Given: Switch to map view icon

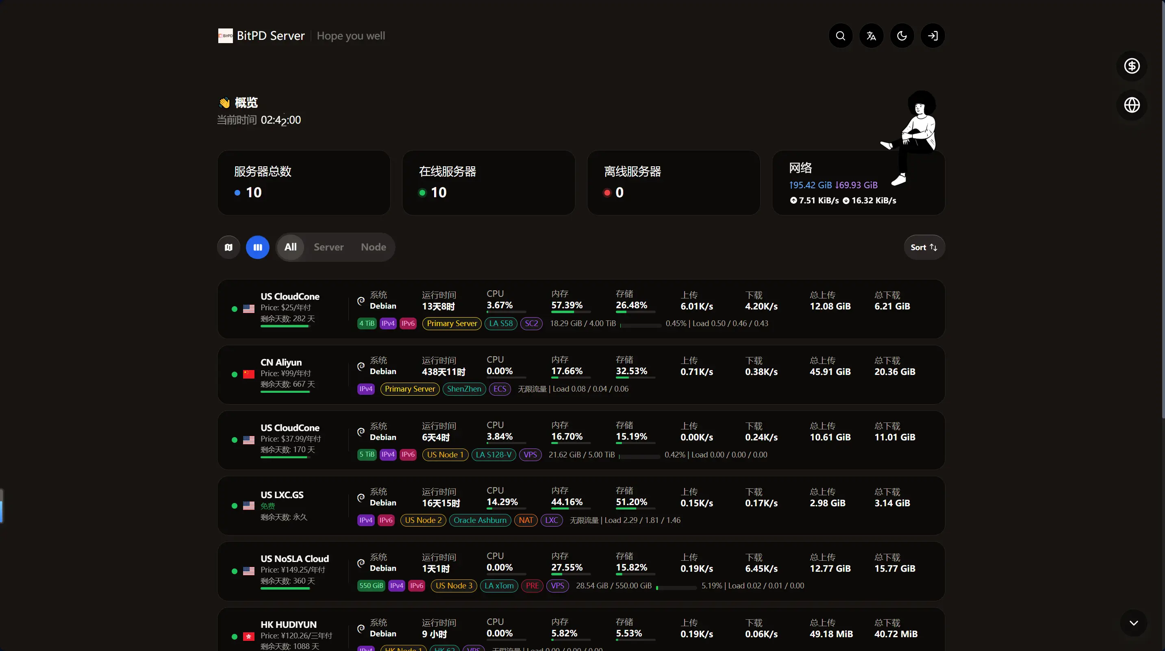Looking at the screenshot, I should [229, 247].
